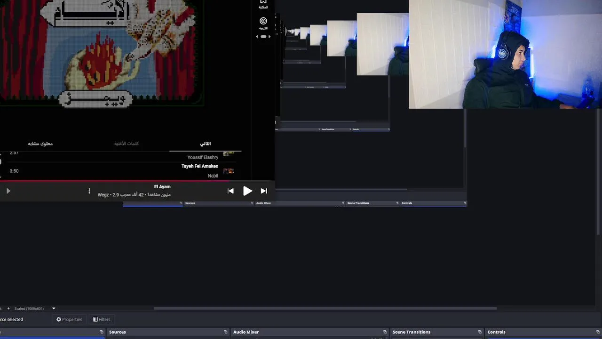602x339 pixels.
Task: Open the Wegz artist link in the player bar
Action: point(103,194)
